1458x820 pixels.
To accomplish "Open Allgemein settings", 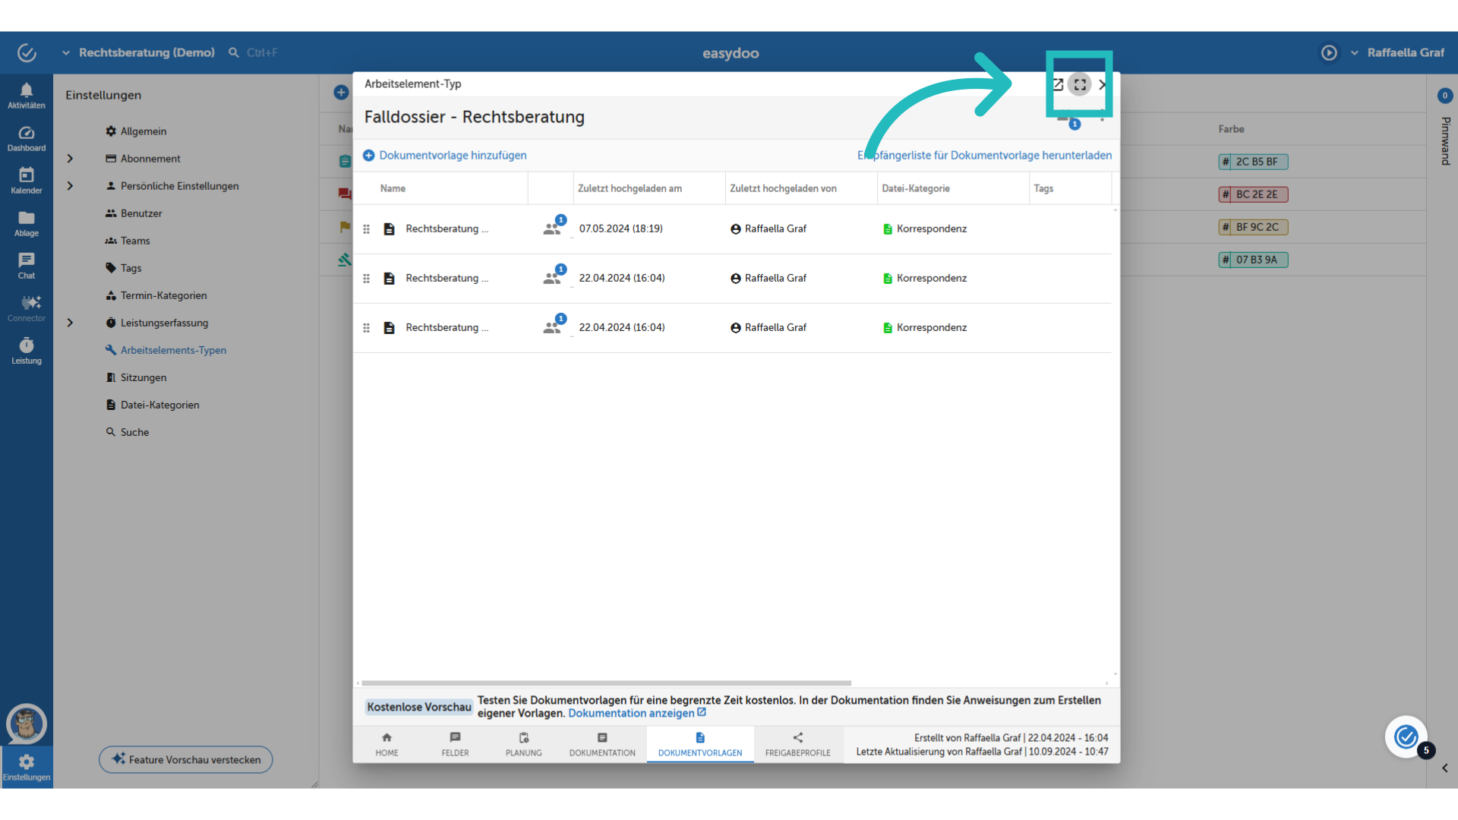I will coord(136,131).
